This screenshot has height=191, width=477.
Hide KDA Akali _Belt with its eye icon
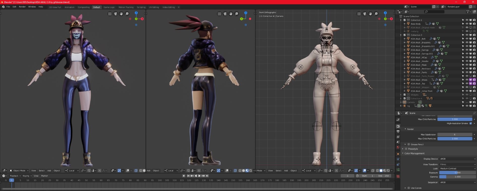tap(467, 39)
